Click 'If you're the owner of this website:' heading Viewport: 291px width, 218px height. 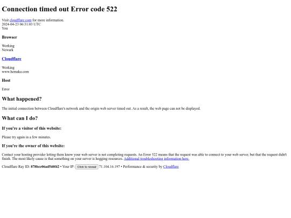tap(33, 146)
